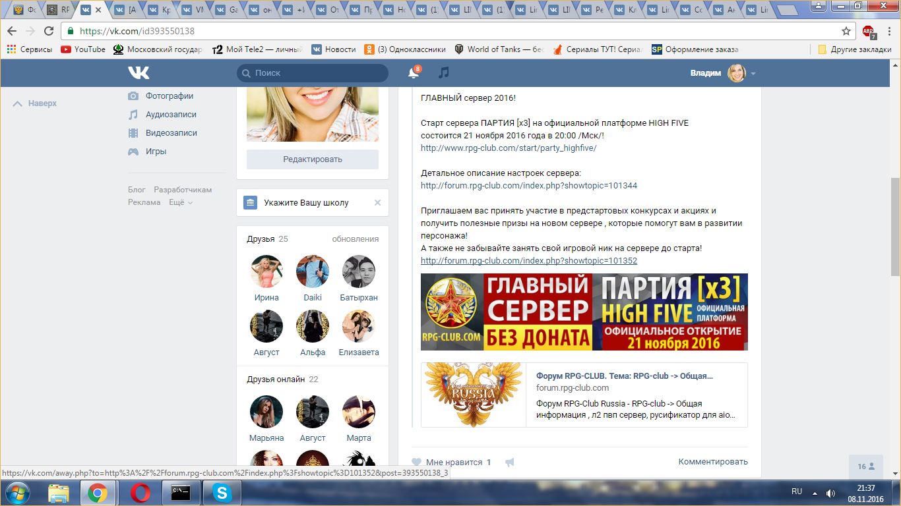Open Аудиозаписи in left menu
This screenshot has width=901, height=506.
coord(171,114)
